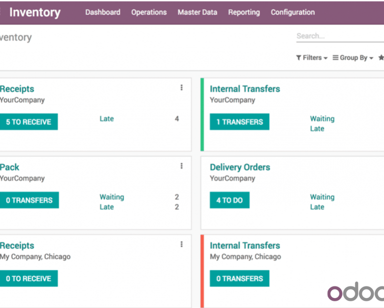Open the Filters dropdown
Viewport: 384px width, 308px height.
(312, 58)
